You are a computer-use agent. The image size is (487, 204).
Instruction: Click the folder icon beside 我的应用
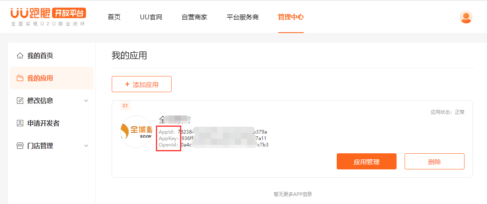[20, 78]
